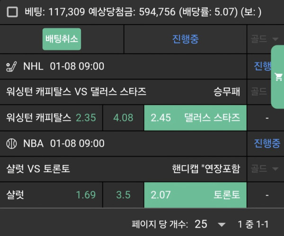Open the green shopping cart tab
Image resolution: width=284 pixels, height=236 pixels.
278,77
